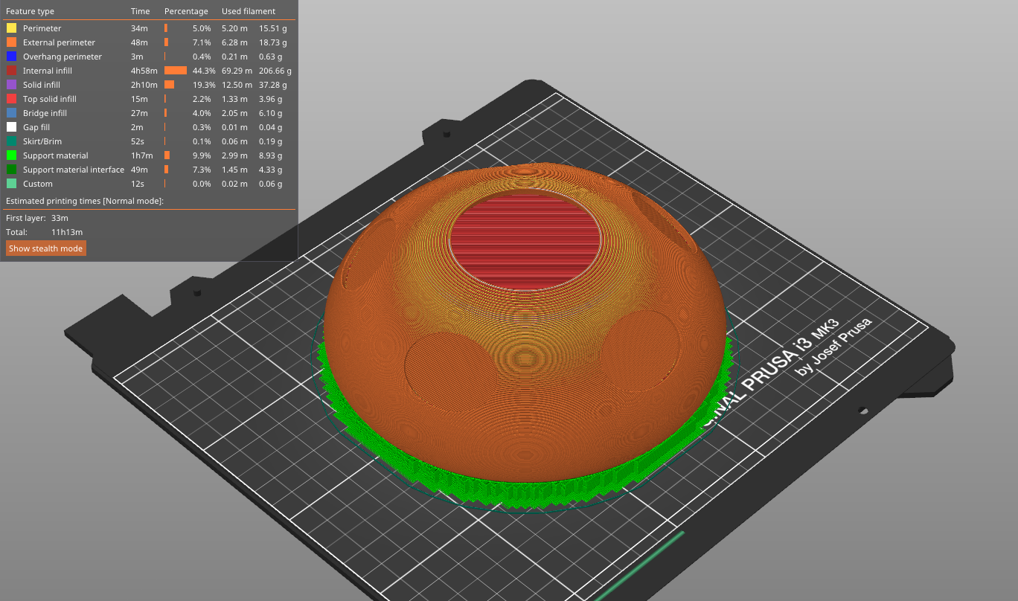Image resolution: width=1018 pixels, height=601 pixels.
Task: Click the red top solid infill on the model
Action: (x=525, y=242)
